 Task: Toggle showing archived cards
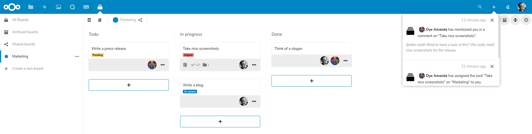click(x=505, y=20)
